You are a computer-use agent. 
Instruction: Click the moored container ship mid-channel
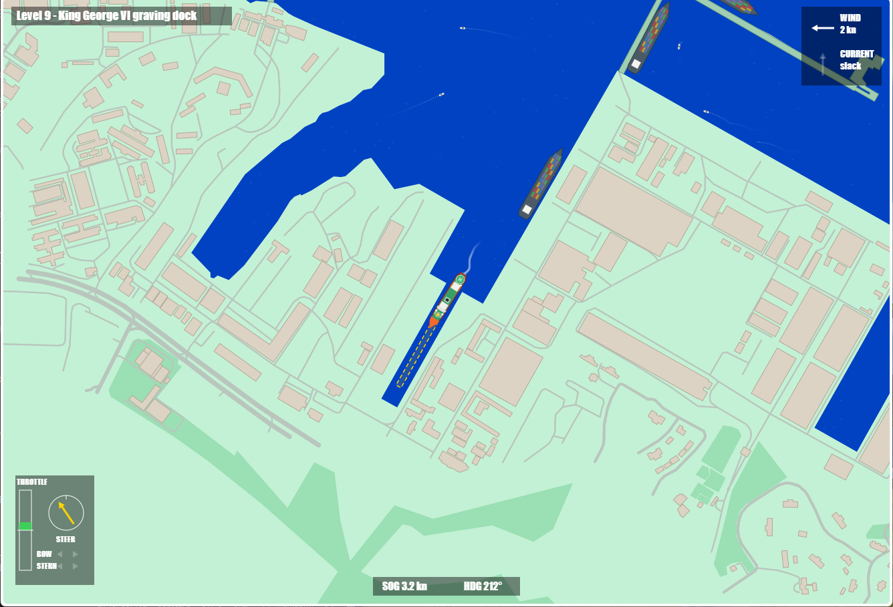(x=541, y=184)
